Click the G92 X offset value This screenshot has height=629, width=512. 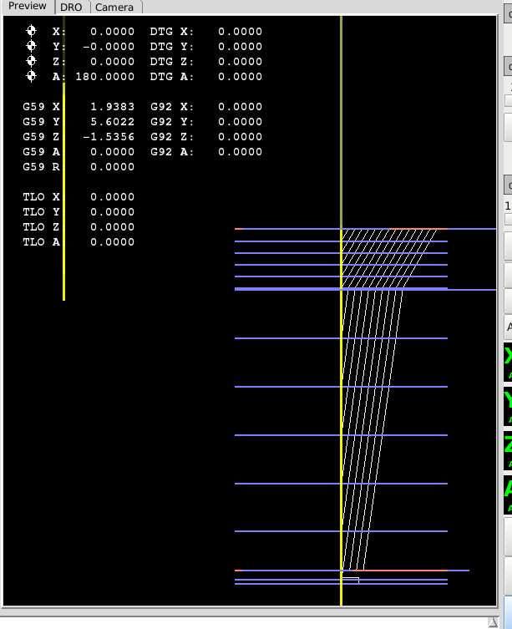click(240, 107)
